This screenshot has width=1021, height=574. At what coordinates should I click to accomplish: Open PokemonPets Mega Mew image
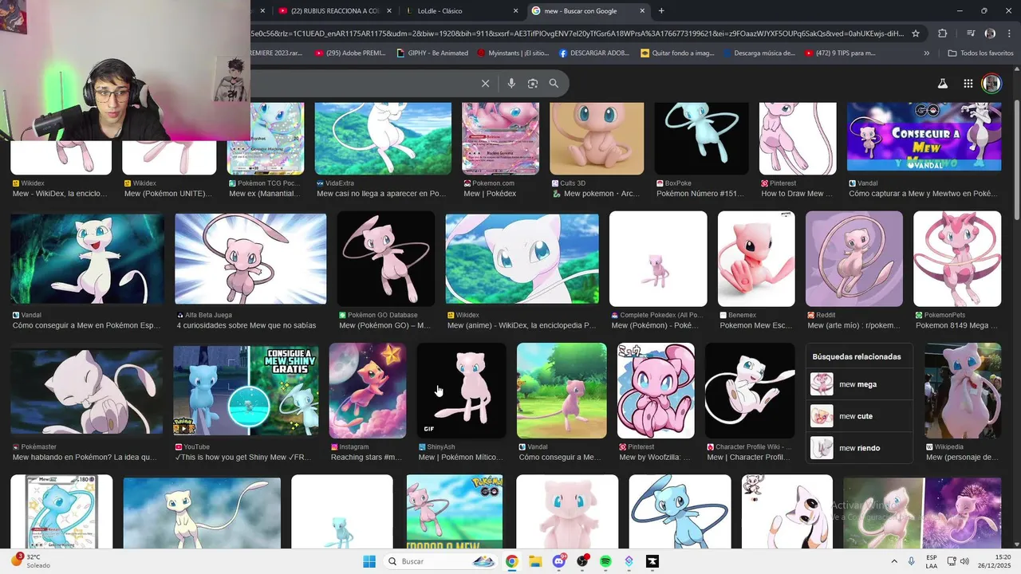click(957, 259)
